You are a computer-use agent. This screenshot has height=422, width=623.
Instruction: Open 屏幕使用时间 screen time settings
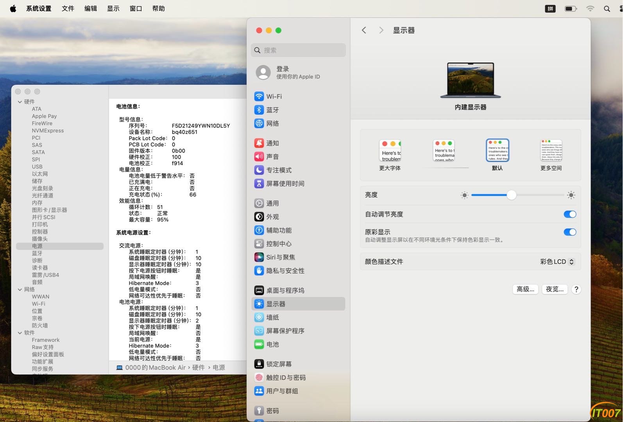(298, 184)
